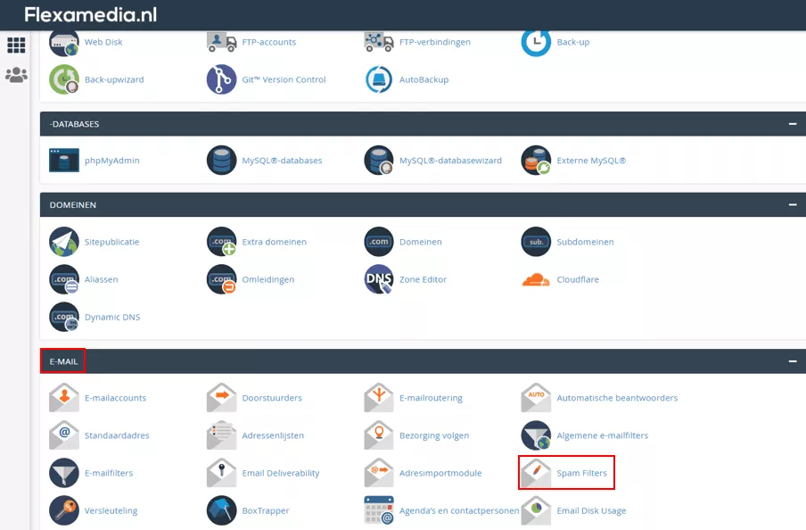Open the Spam Filters icon
This screenshot has width=806, height=530.
pos(536,473)
